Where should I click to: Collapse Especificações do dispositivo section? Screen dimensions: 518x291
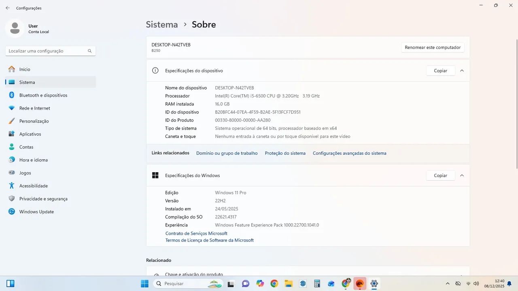(x=462, y=71)
